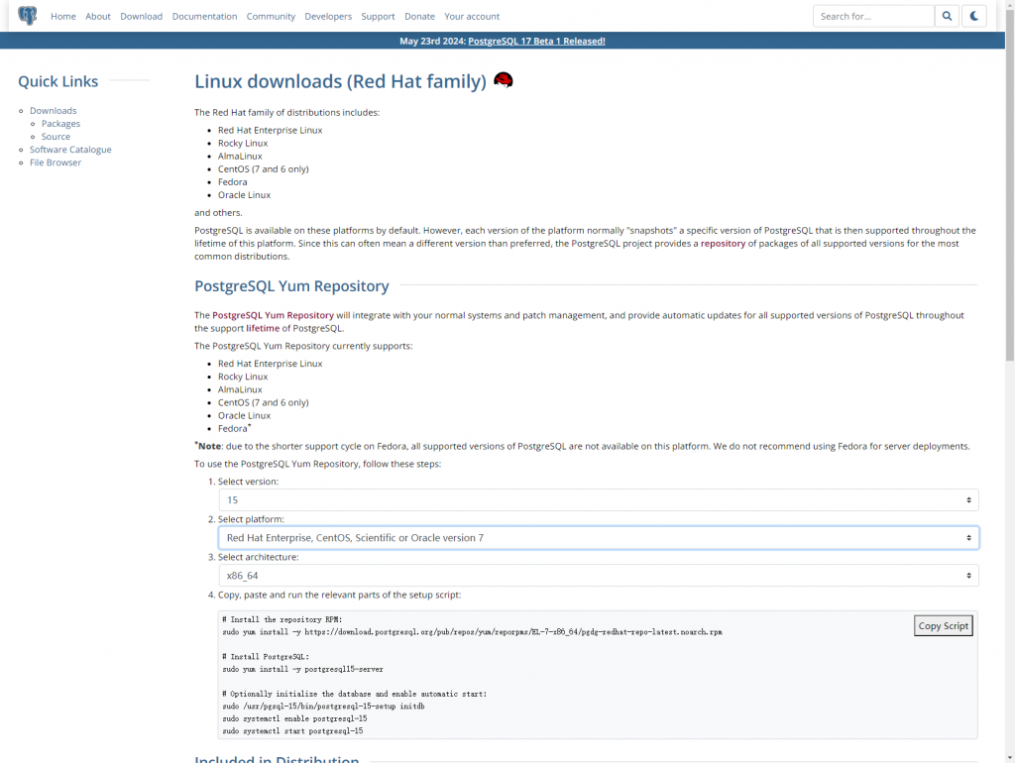1015x763 pixels.
Task: Click the PostgreSQL elephant logo
Action: point(27,16)
